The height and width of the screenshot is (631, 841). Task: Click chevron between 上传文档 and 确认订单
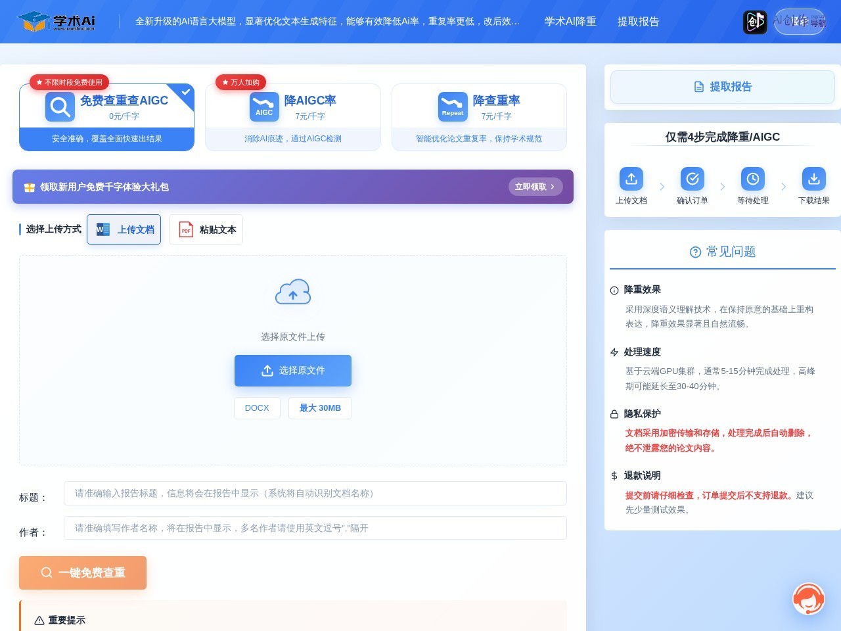pos(662,187)
